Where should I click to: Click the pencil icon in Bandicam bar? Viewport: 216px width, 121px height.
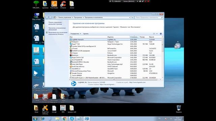[x=143, y=1]
